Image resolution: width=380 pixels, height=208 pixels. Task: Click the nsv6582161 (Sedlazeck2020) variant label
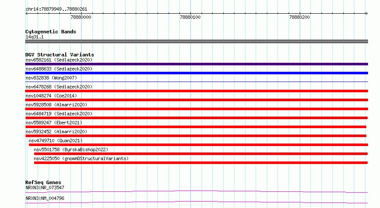(x=59, y=60)
